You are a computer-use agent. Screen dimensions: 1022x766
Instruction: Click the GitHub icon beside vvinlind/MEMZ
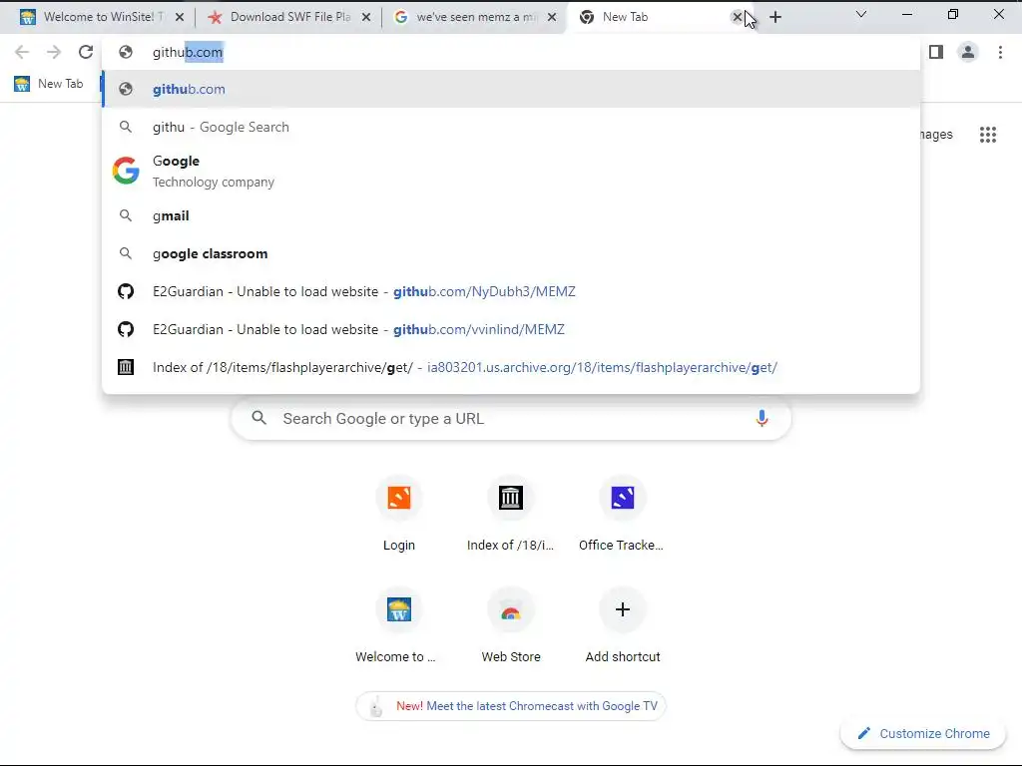click(x=126, y=329)
